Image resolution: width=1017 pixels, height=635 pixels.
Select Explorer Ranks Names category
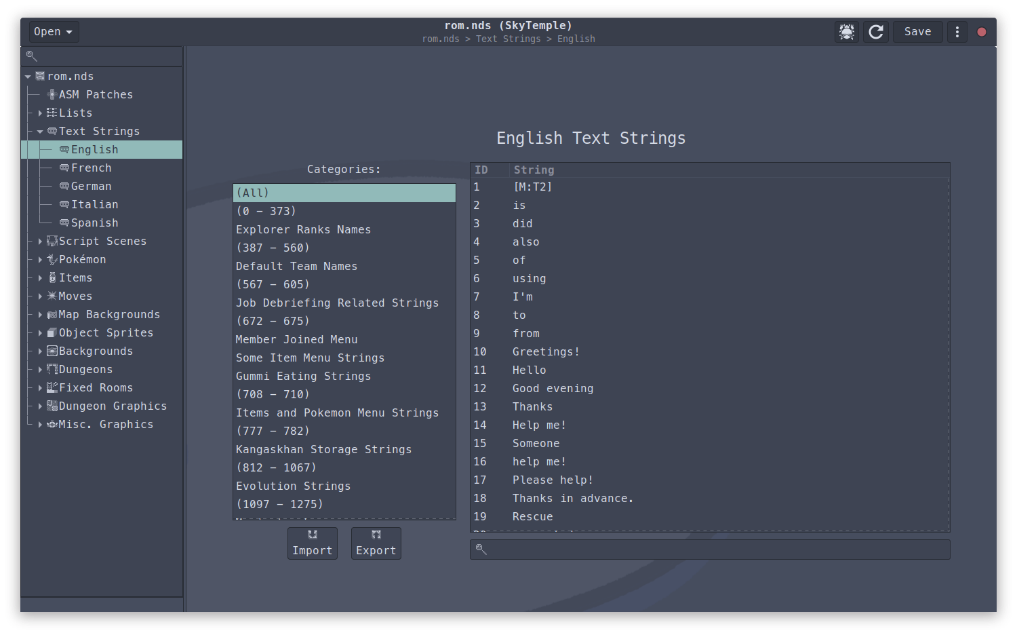[303, 230]
